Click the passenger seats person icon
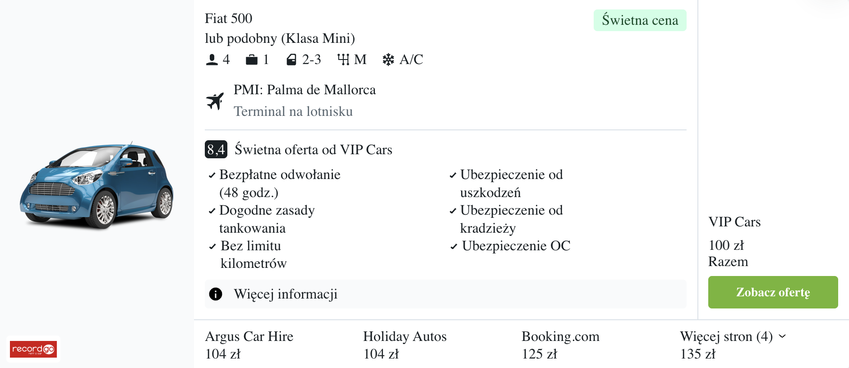The height and width of the screenshot is (368, 849). pos(212,60)
